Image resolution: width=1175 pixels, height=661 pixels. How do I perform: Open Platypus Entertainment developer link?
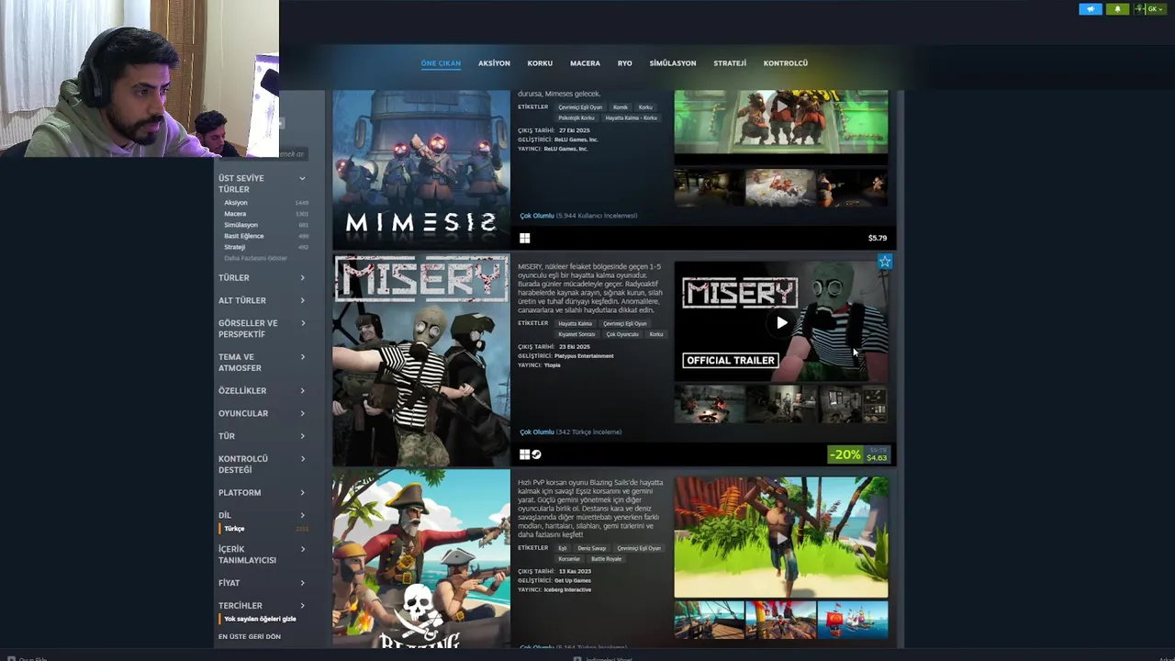point(584,356)
